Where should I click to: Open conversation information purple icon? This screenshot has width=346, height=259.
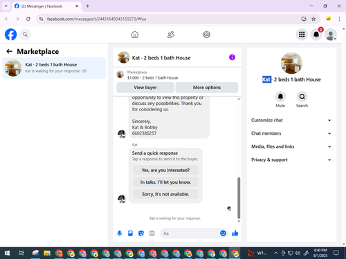tap(232, 57)
